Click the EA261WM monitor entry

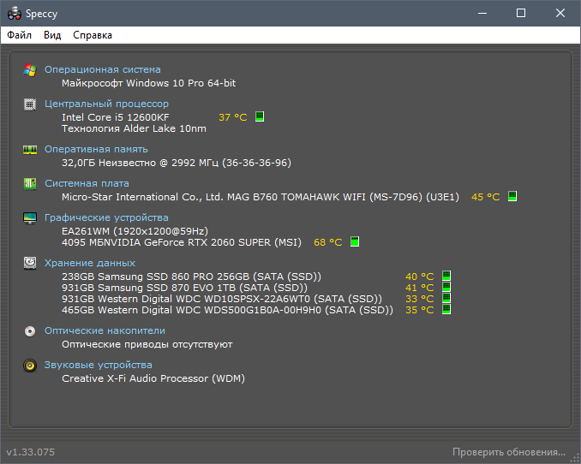click(x=135, y=231)
